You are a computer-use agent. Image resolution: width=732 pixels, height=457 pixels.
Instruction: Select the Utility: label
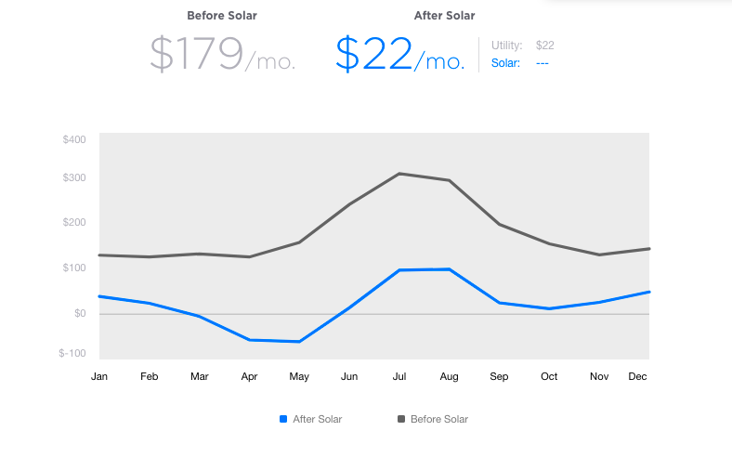click(507, 45)
